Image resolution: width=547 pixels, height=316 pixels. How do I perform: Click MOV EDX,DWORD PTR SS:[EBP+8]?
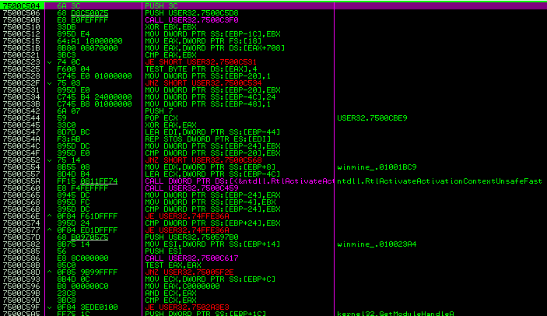tap(210, 167)
